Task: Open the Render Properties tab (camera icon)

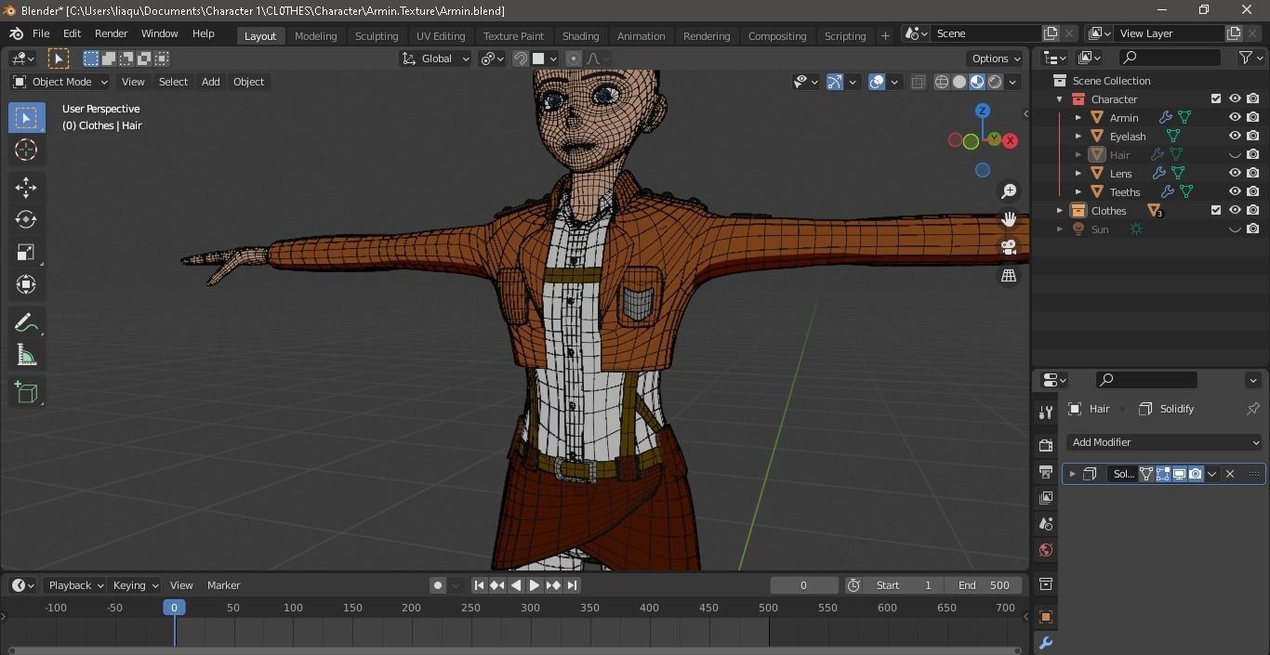Action: [x=1045, y=444]
